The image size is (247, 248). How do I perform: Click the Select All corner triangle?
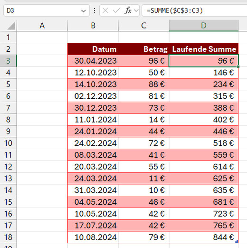point(11,26)
